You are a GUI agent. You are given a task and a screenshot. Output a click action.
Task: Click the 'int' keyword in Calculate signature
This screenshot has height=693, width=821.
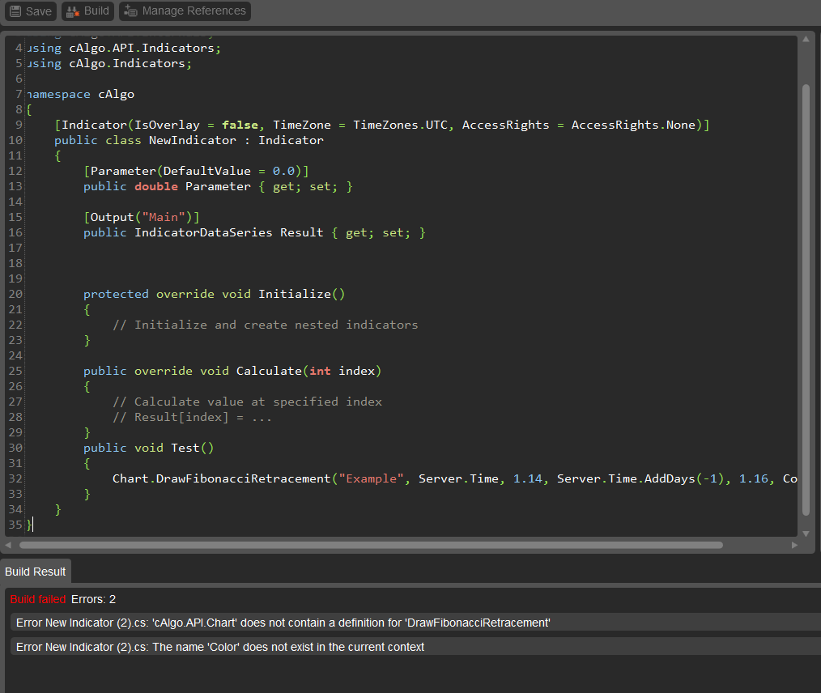[x=320, y=371]
